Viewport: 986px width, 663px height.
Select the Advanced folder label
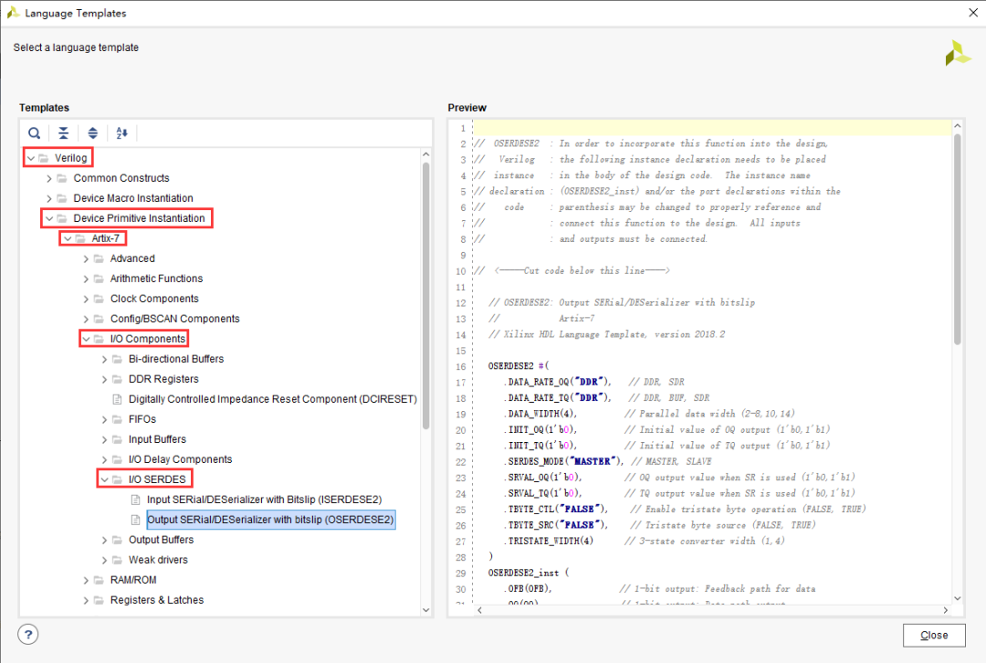pyautogui.click(x=132, y=258)
